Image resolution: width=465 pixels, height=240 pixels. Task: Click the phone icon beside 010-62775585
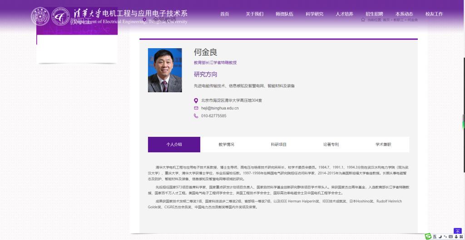click(x=196, y=116)
